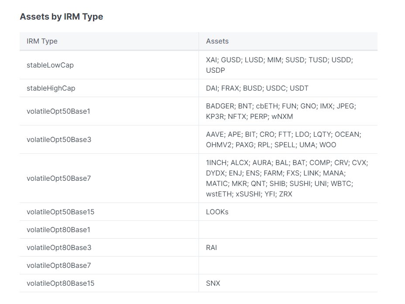The image size is (405, 304).
Task: Click the 'LOOKs' asset cell
Action: 288,212
